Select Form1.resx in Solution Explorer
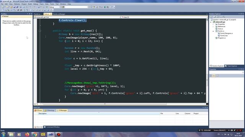This screenshot has height=137, width=245. [224, 36]
